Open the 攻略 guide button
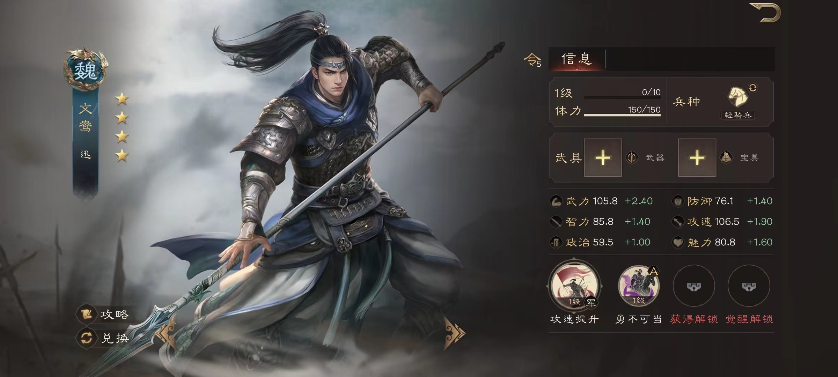 [103, 314]
